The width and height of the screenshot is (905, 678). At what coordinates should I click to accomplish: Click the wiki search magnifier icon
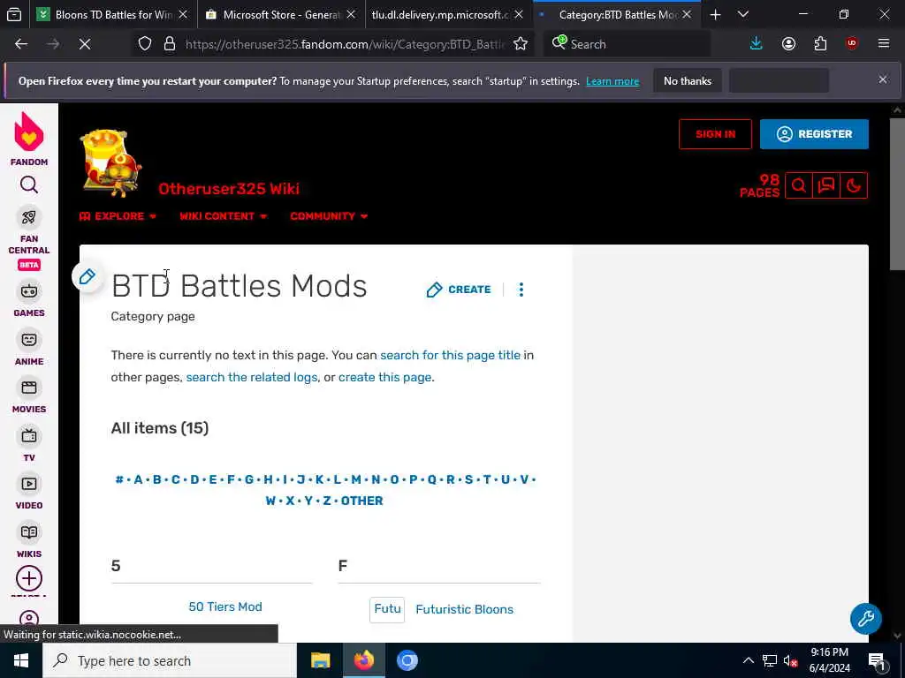tap(799, 185)
